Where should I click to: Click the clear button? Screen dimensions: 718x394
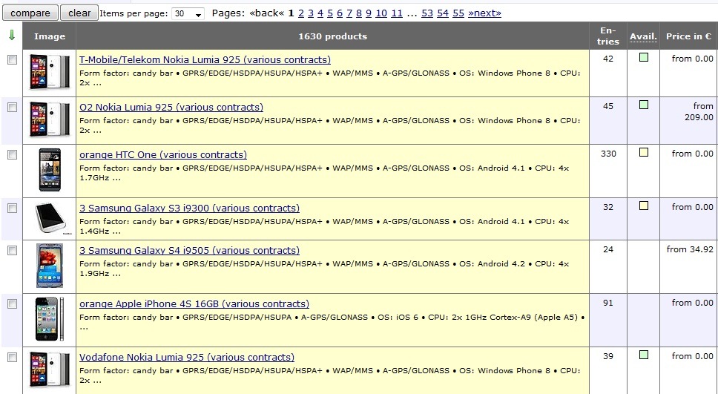tap(79, 13)
